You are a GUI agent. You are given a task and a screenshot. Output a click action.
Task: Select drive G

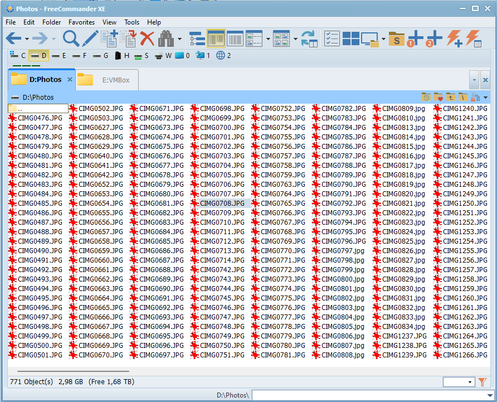click(x=100, y=56)
